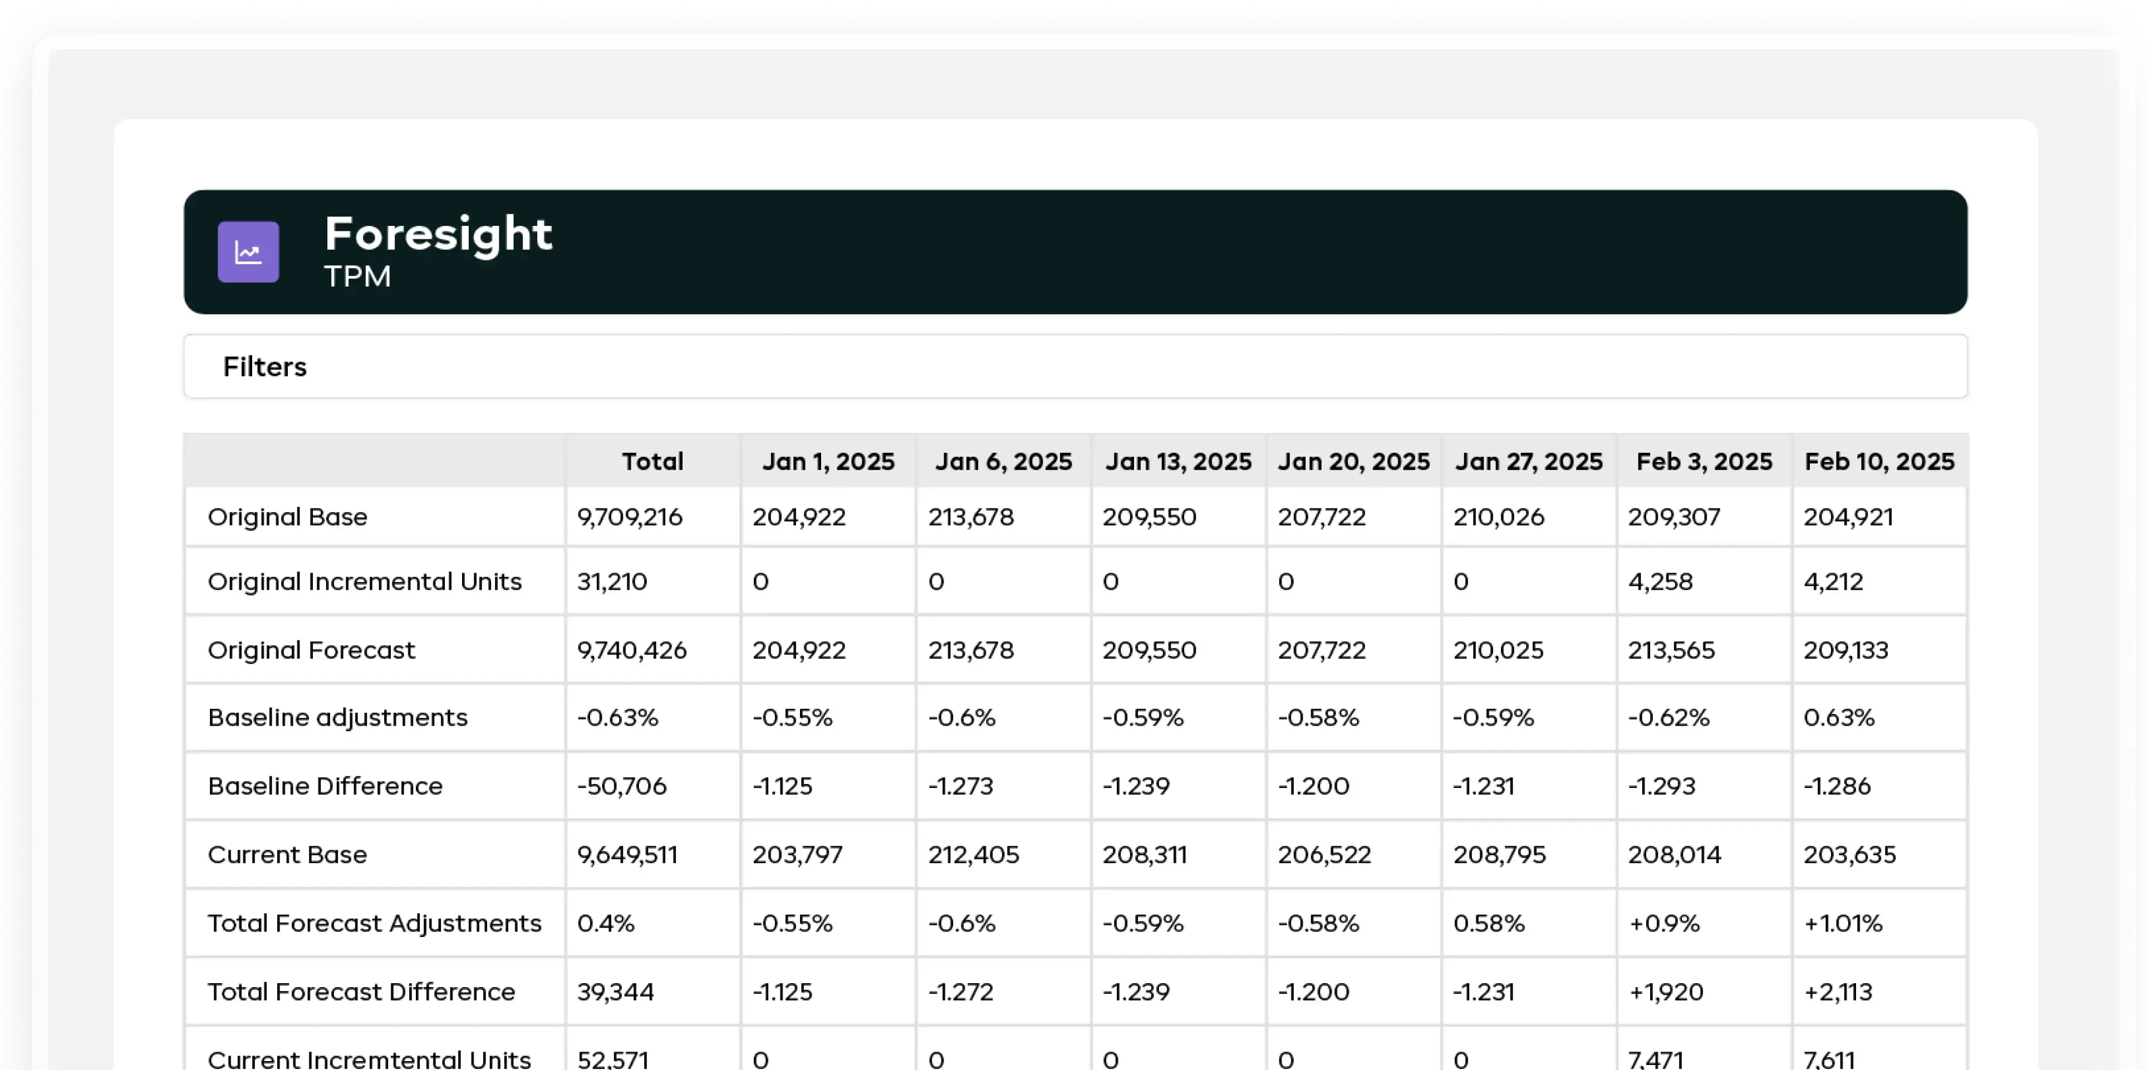Select the Total column header
2150x1070 pixels.
click(652, 461)
